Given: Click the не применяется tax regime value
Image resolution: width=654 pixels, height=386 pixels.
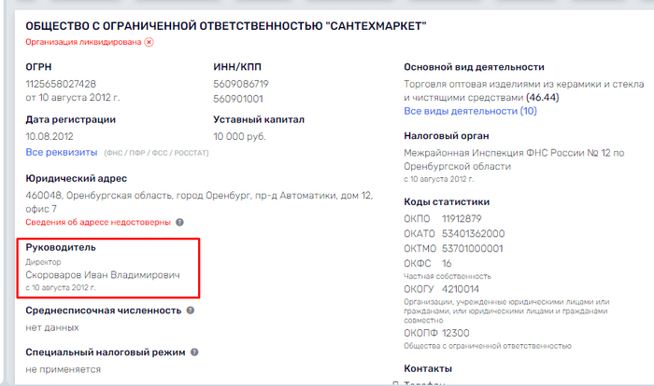Looking at the screenshot, I should pyautogui.click(x=63, y=369).
